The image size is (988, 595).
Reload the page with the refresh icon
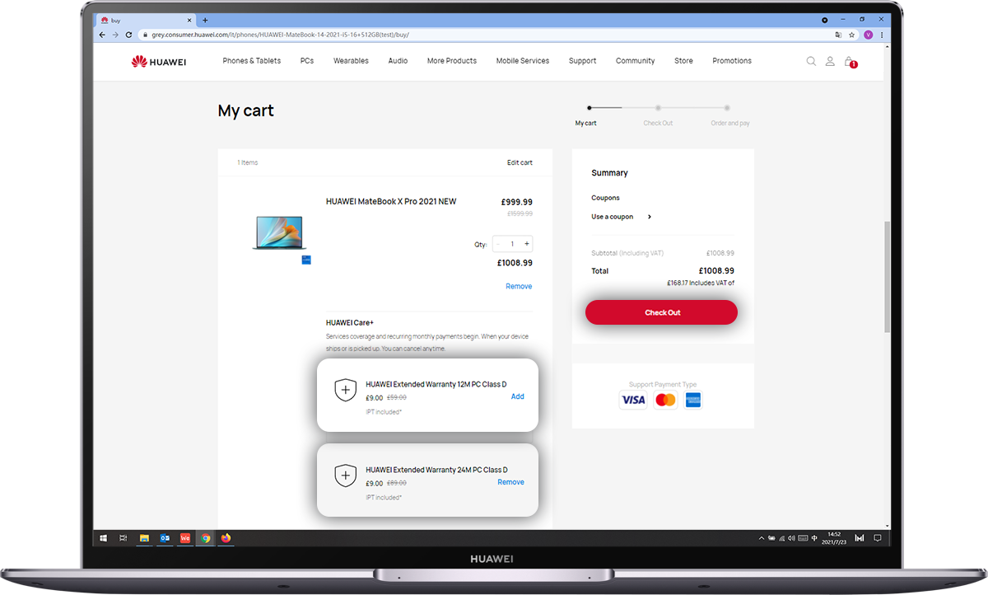[128, 35]
